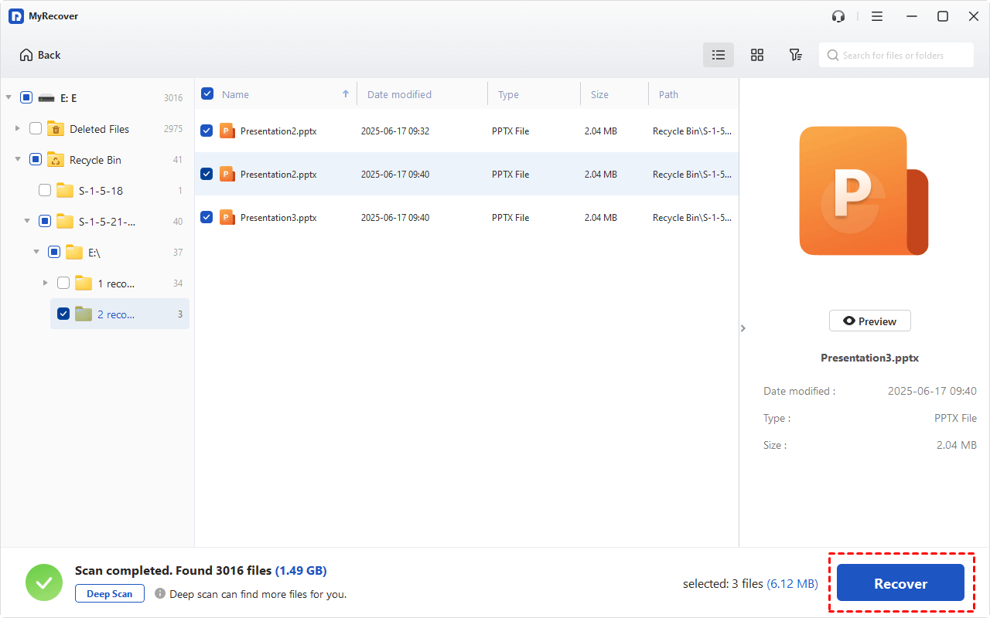The height and width of the screenshot is (618, 990).
Task: Go Back to home screen
Action: (x=40, y=55)
